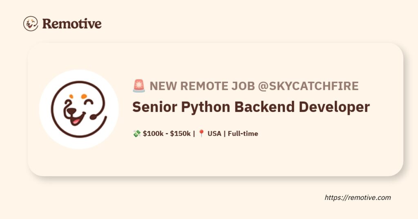Click the $150k maximum salary figure
Viewport: 418px width, 219px height.
[180, 134]
